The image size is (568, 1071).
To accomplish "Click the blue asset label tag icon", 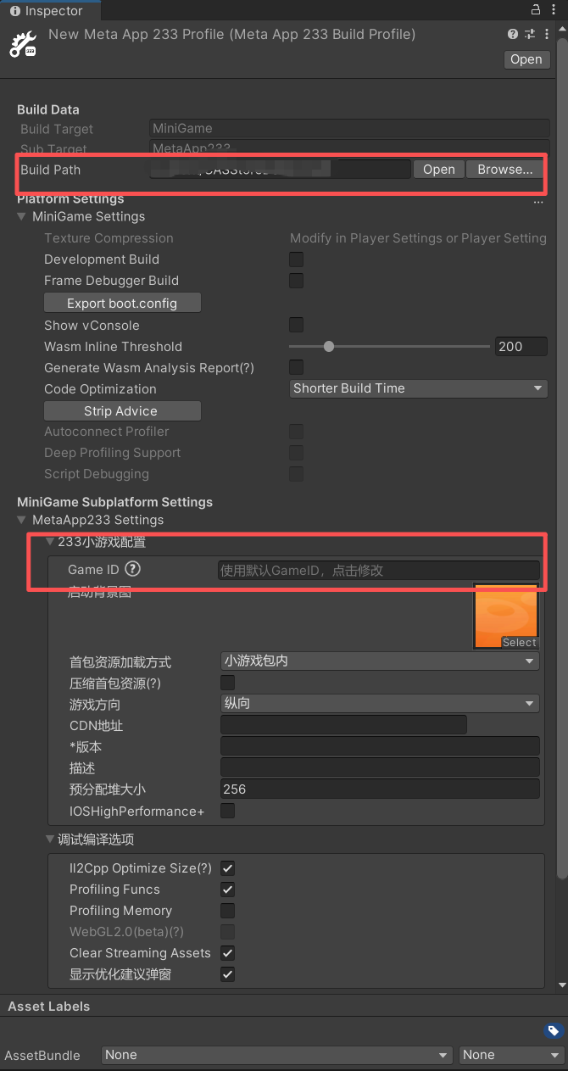I will tap(553, 1031).
